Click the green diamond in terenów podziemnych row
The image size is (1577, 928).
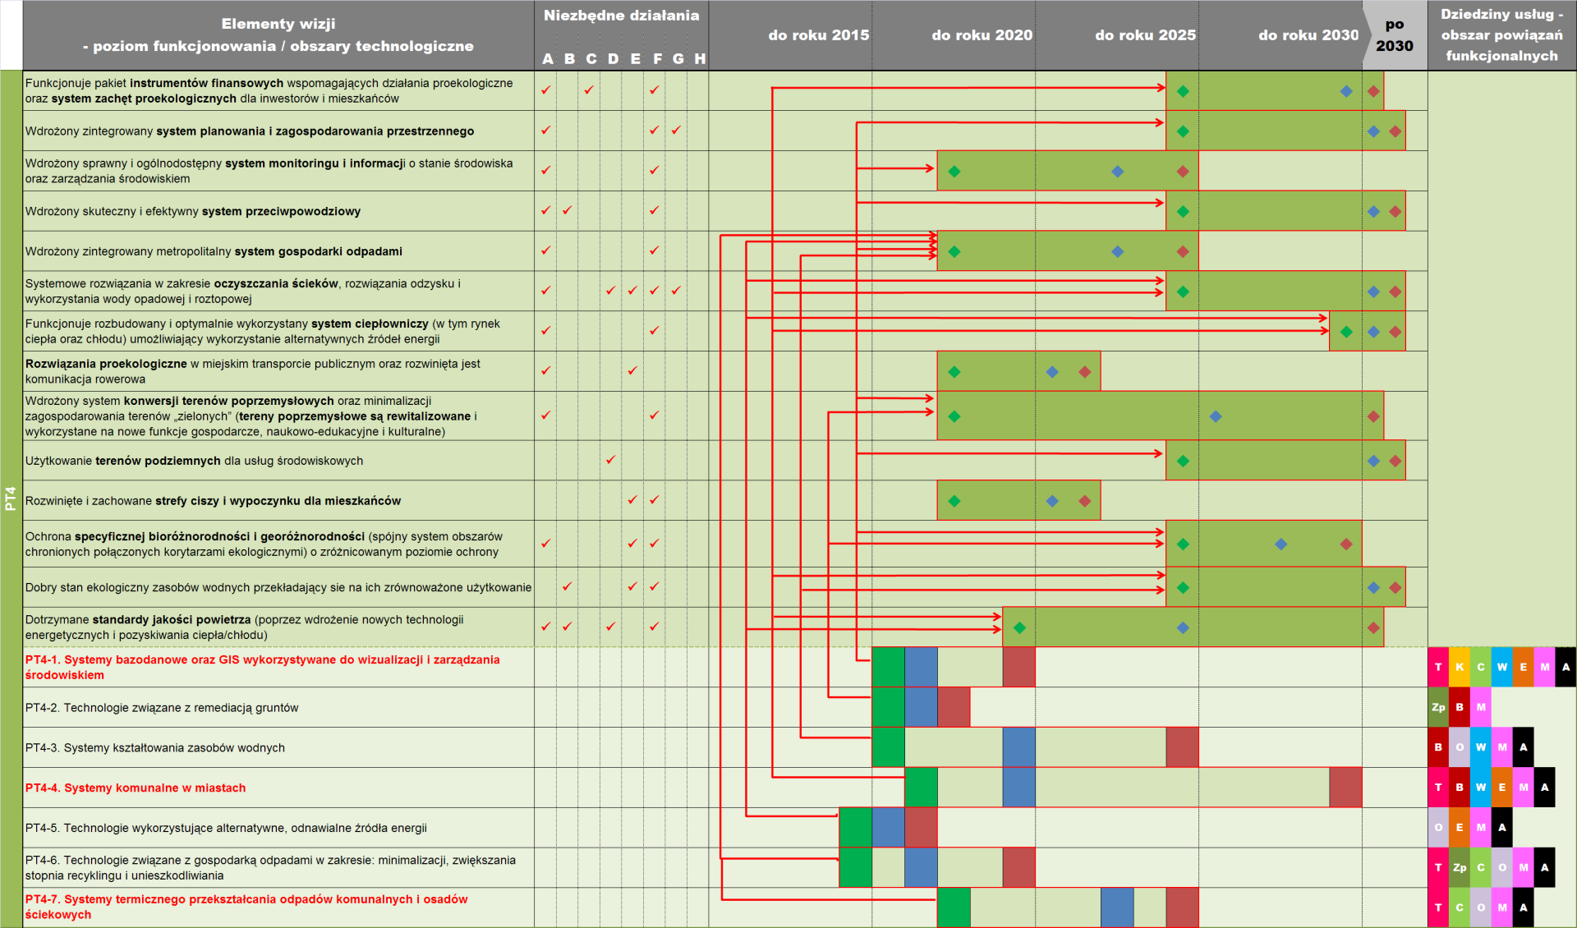tap(1183, 461)
